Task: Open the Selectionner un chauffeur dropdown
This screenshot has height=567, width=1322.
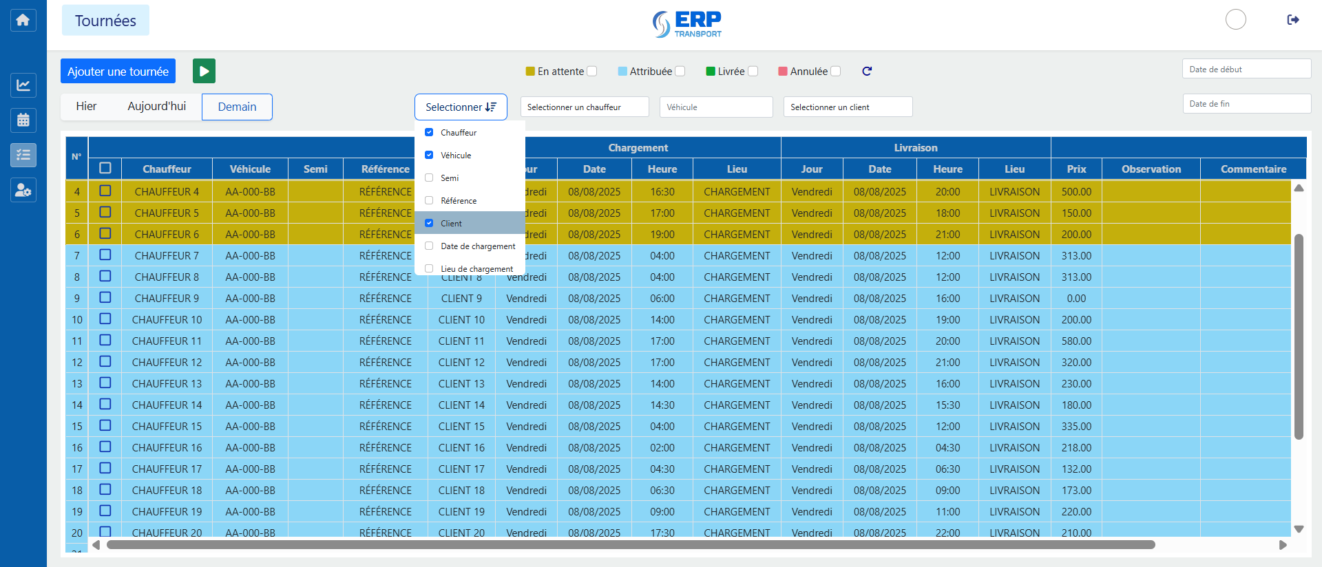Action: point(584,107)
